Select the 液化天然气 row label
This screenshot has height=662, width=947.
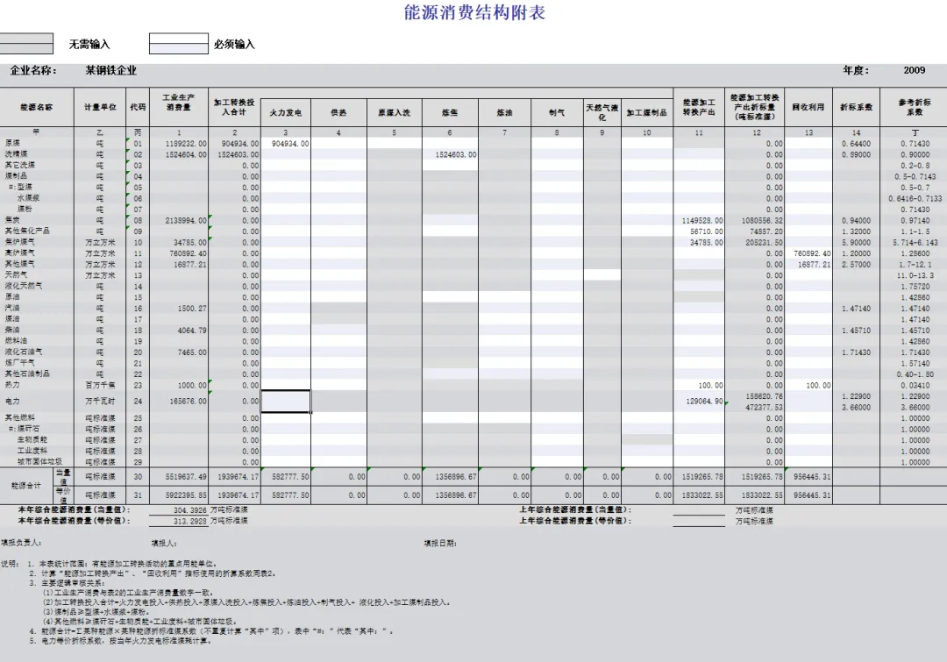pyautogui.click(x=24, y=286)
